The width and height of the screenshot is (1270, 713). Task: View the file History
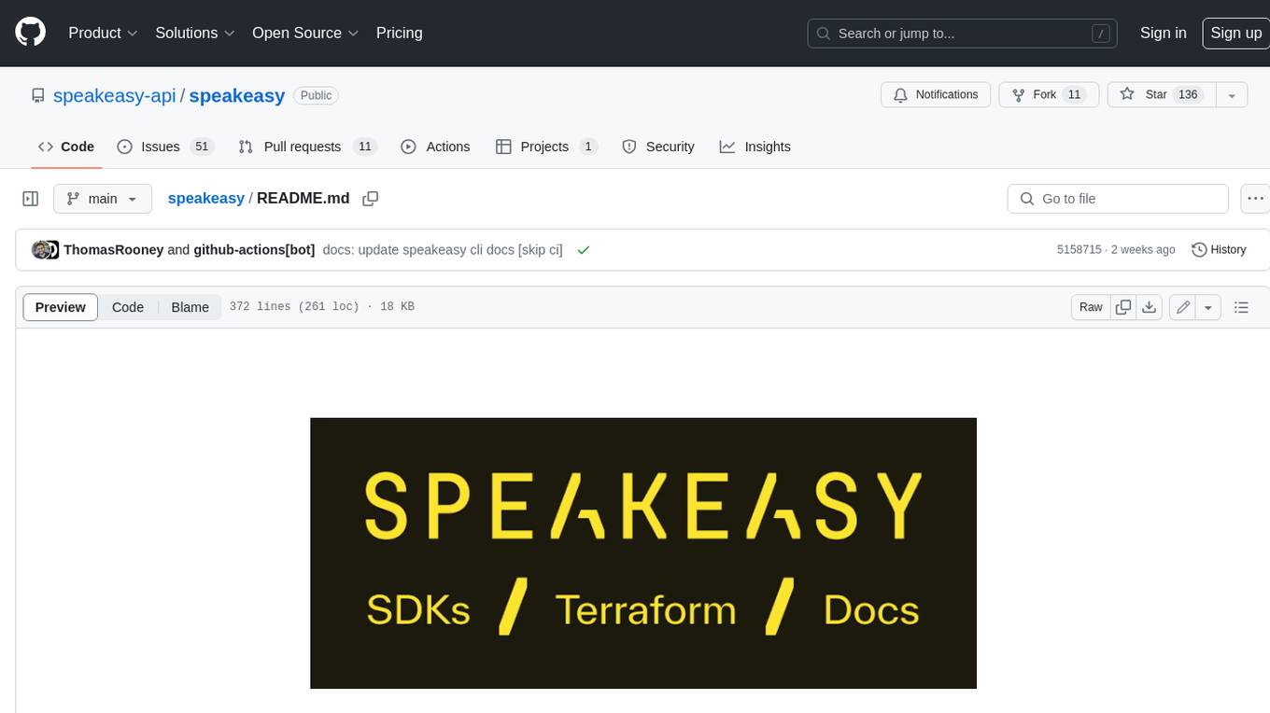point(1219,249)
